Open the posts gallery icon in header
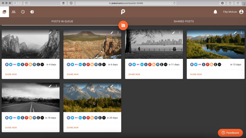Image resolution: width=246 pixels, height=138 pixels. pos(4,12)
